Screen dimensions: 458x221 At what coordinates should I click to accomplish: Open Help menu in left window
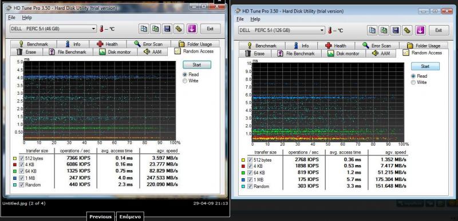[x=27, y=18]
